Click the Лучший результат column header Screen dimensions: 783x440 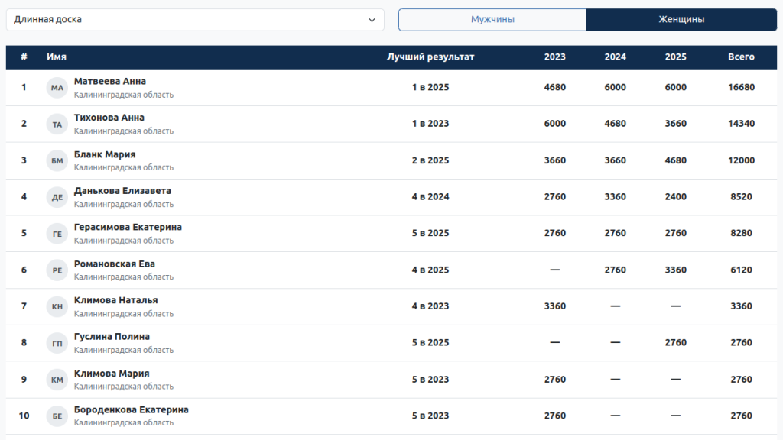430,57
